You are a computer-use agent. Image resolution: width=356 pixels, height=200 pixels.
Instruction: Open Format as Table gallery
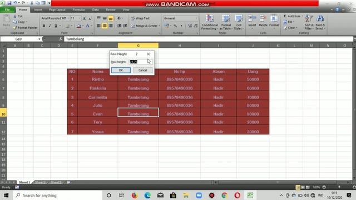[x=226, y=22]
